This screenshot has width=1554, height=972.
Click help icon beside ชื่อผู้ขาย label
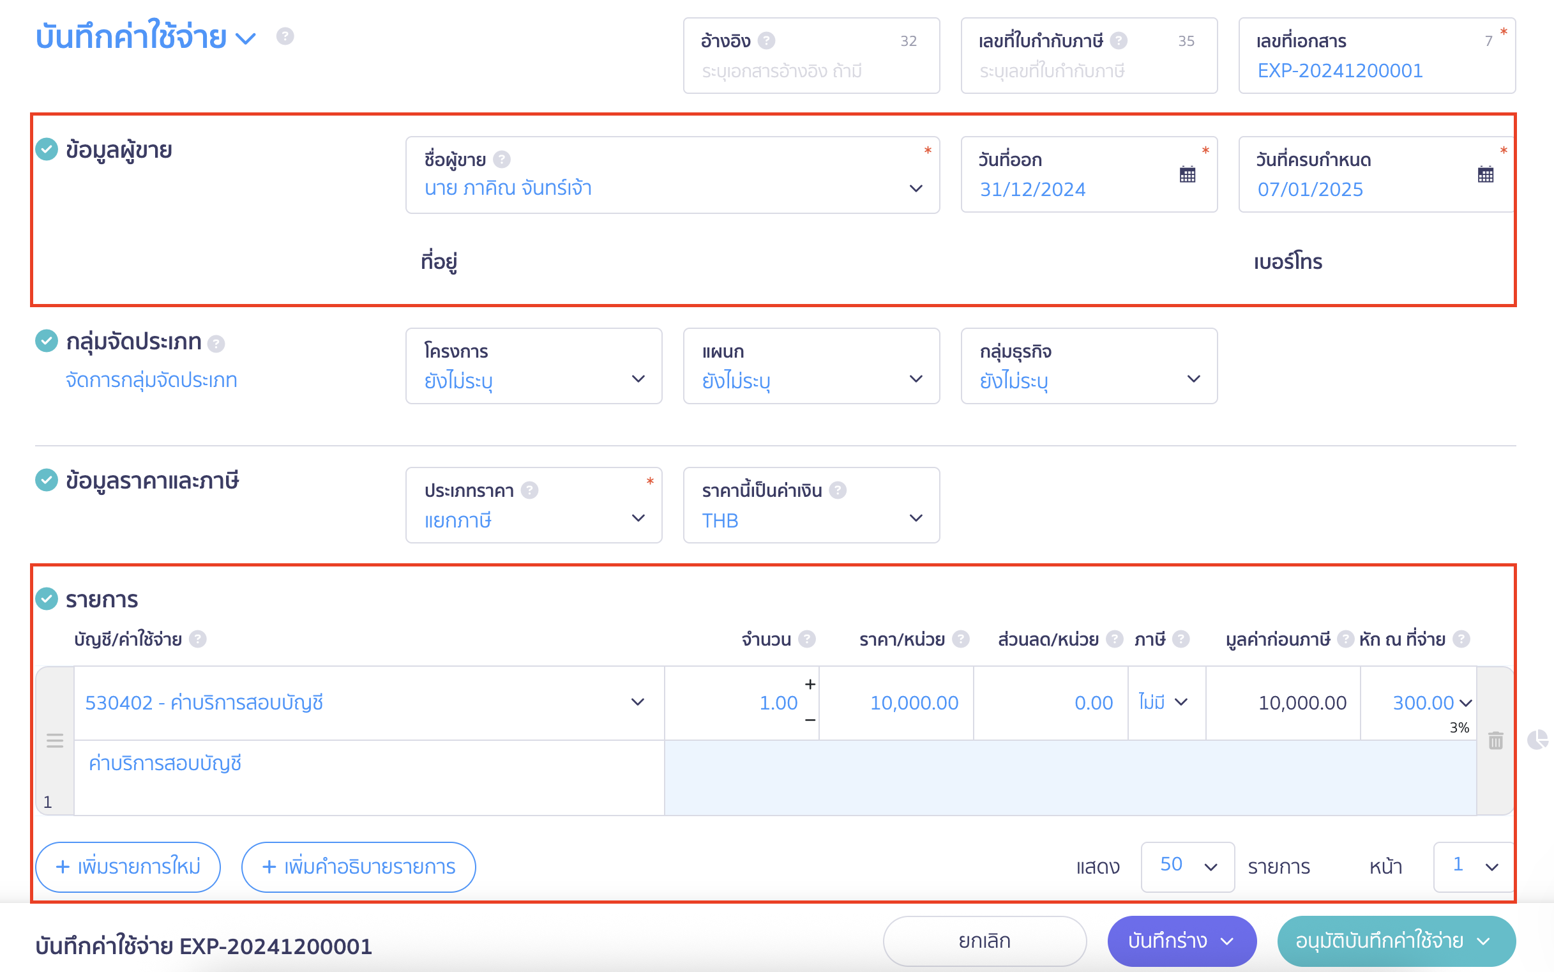point(502,159)
